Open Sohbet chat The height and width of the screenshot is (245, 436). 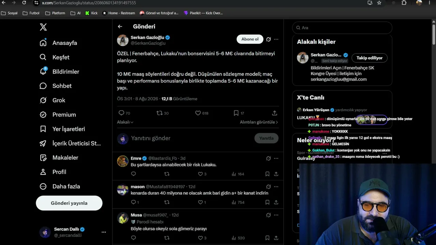pos(56,86)
